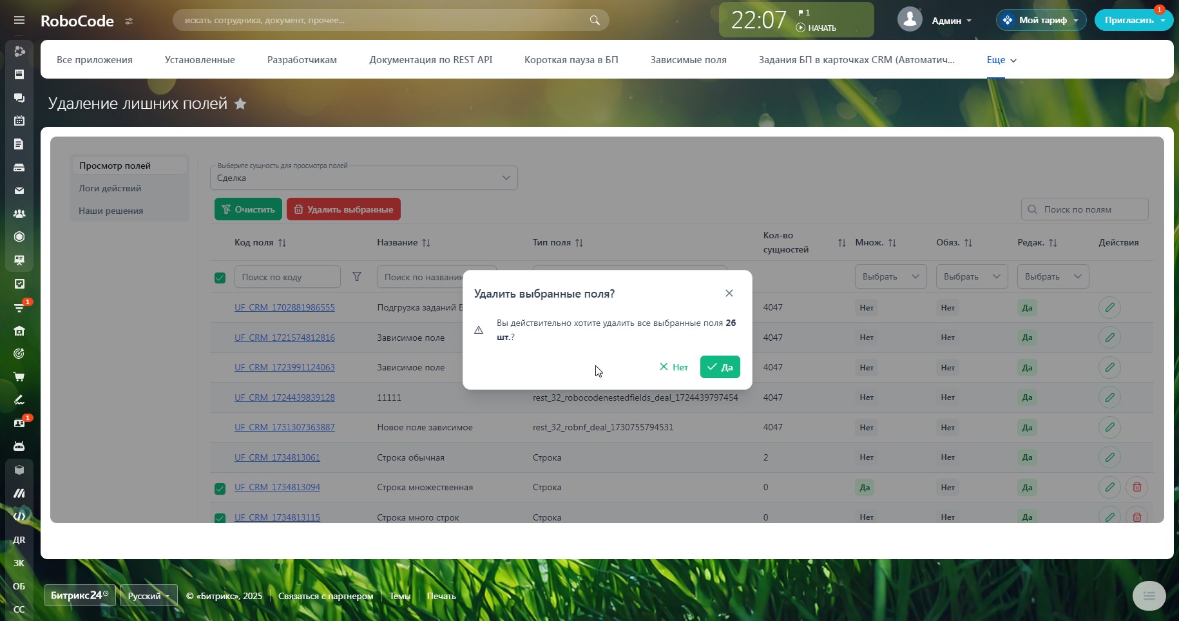The height and width of the screenshot is (621, 1179).
Task: Open the Зависимые поля tab
Action: click(x=689, y=60)
